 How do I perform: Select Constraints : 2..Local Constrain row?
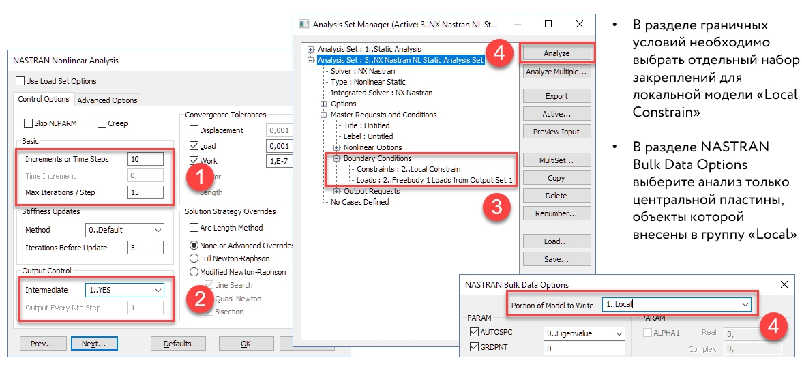tap(408, 169)
